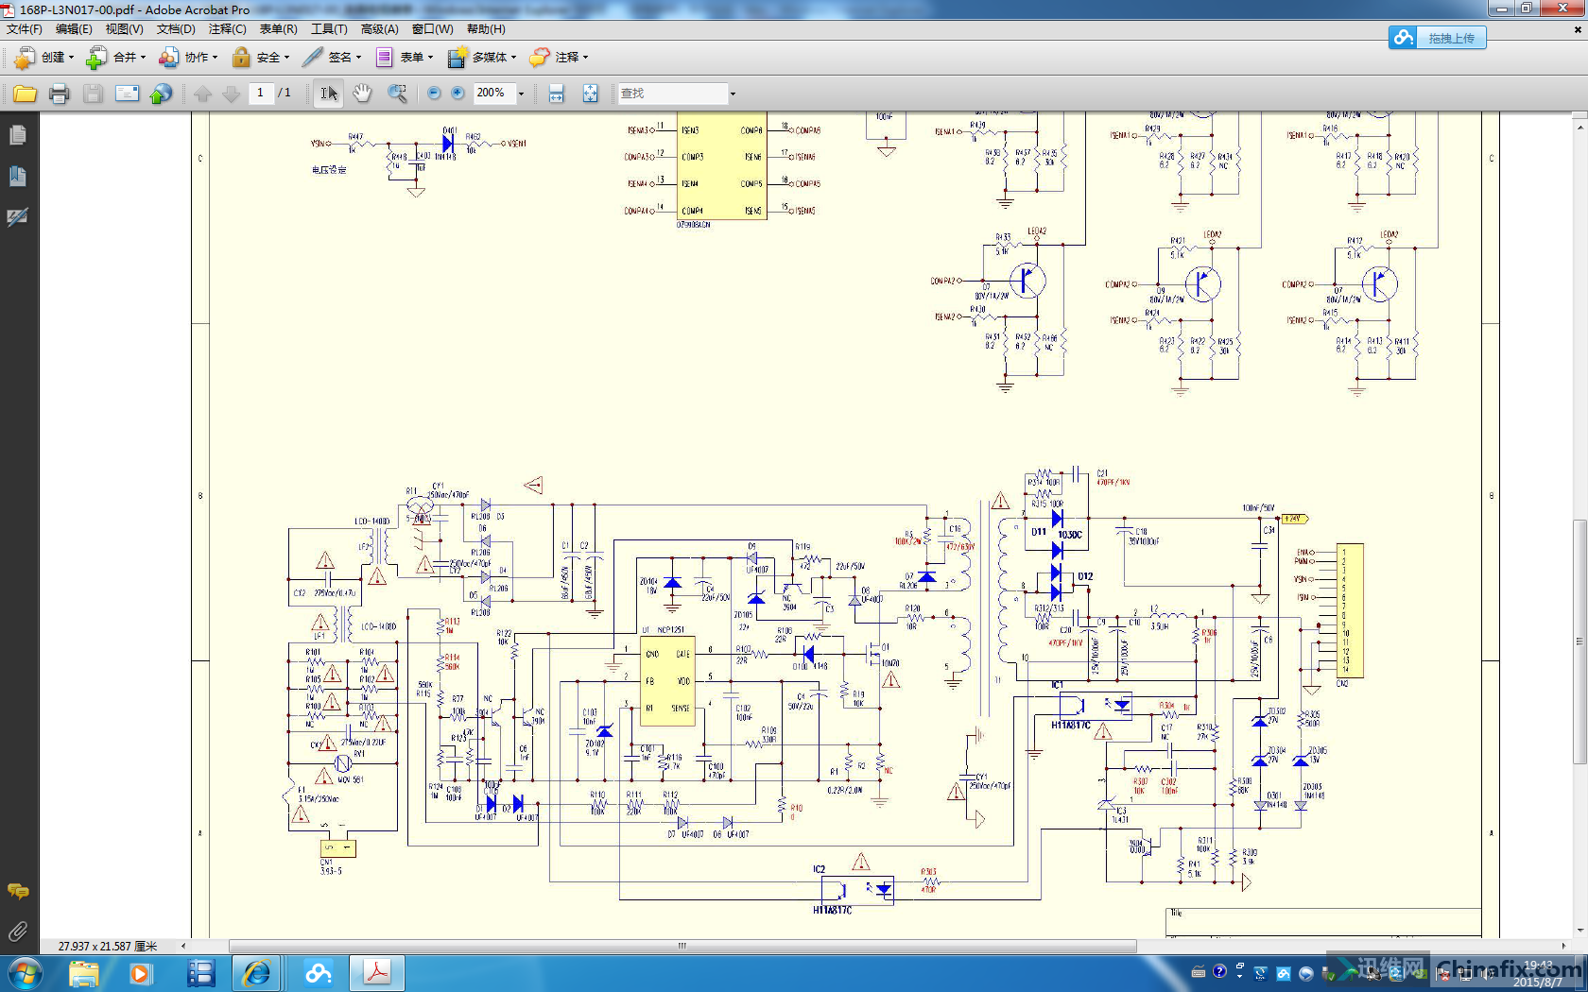Open the find options dropdown arrow
This screenshot has width=1588, height=992.
(732, 94)
